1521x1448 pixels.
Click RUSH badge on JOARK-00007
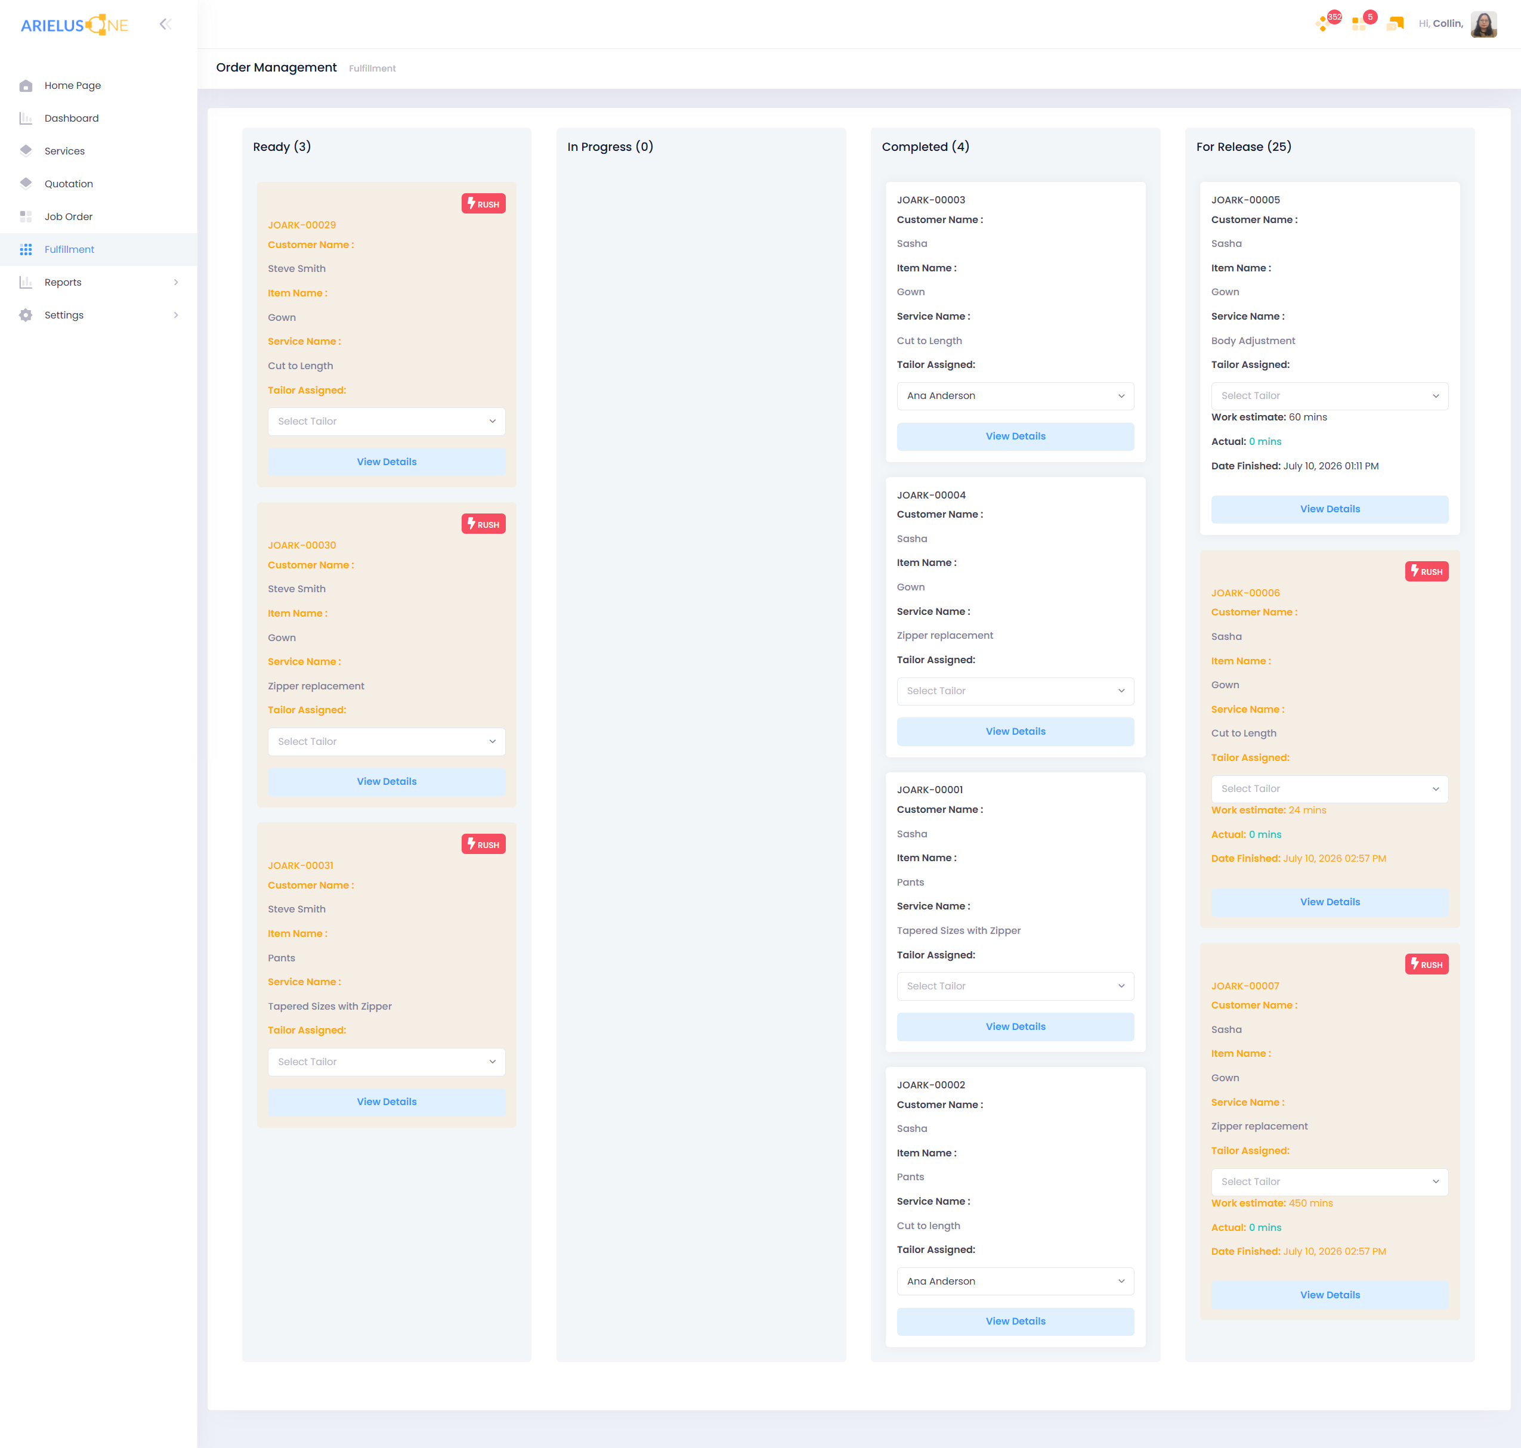point(1426,964)
